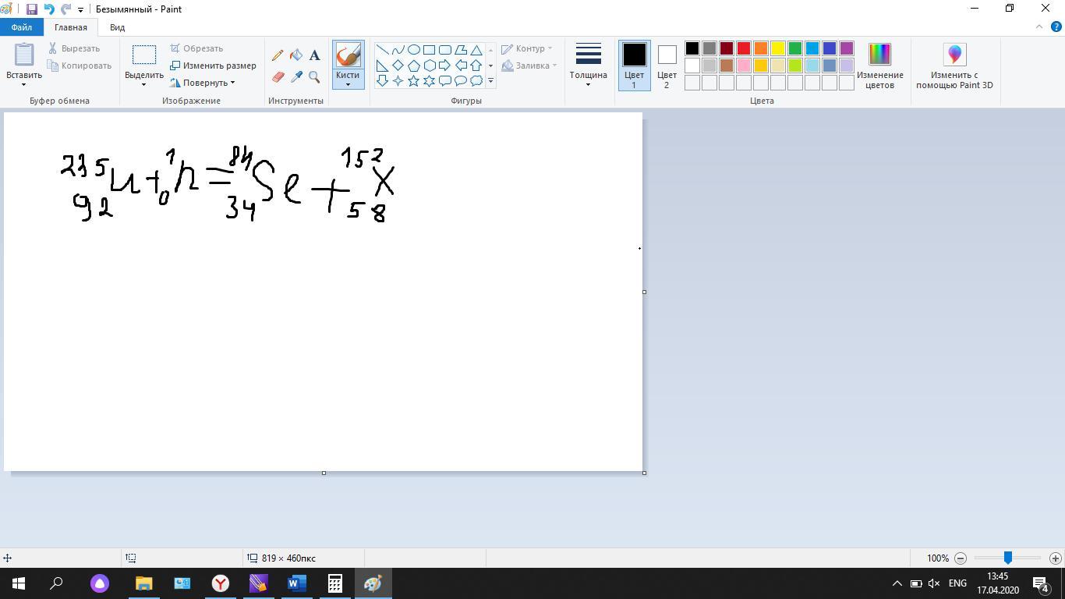This screenshot has width=1065, height=599.
Task: Click Изменение цветов to edit colors
Action: (x=879, y=66)
